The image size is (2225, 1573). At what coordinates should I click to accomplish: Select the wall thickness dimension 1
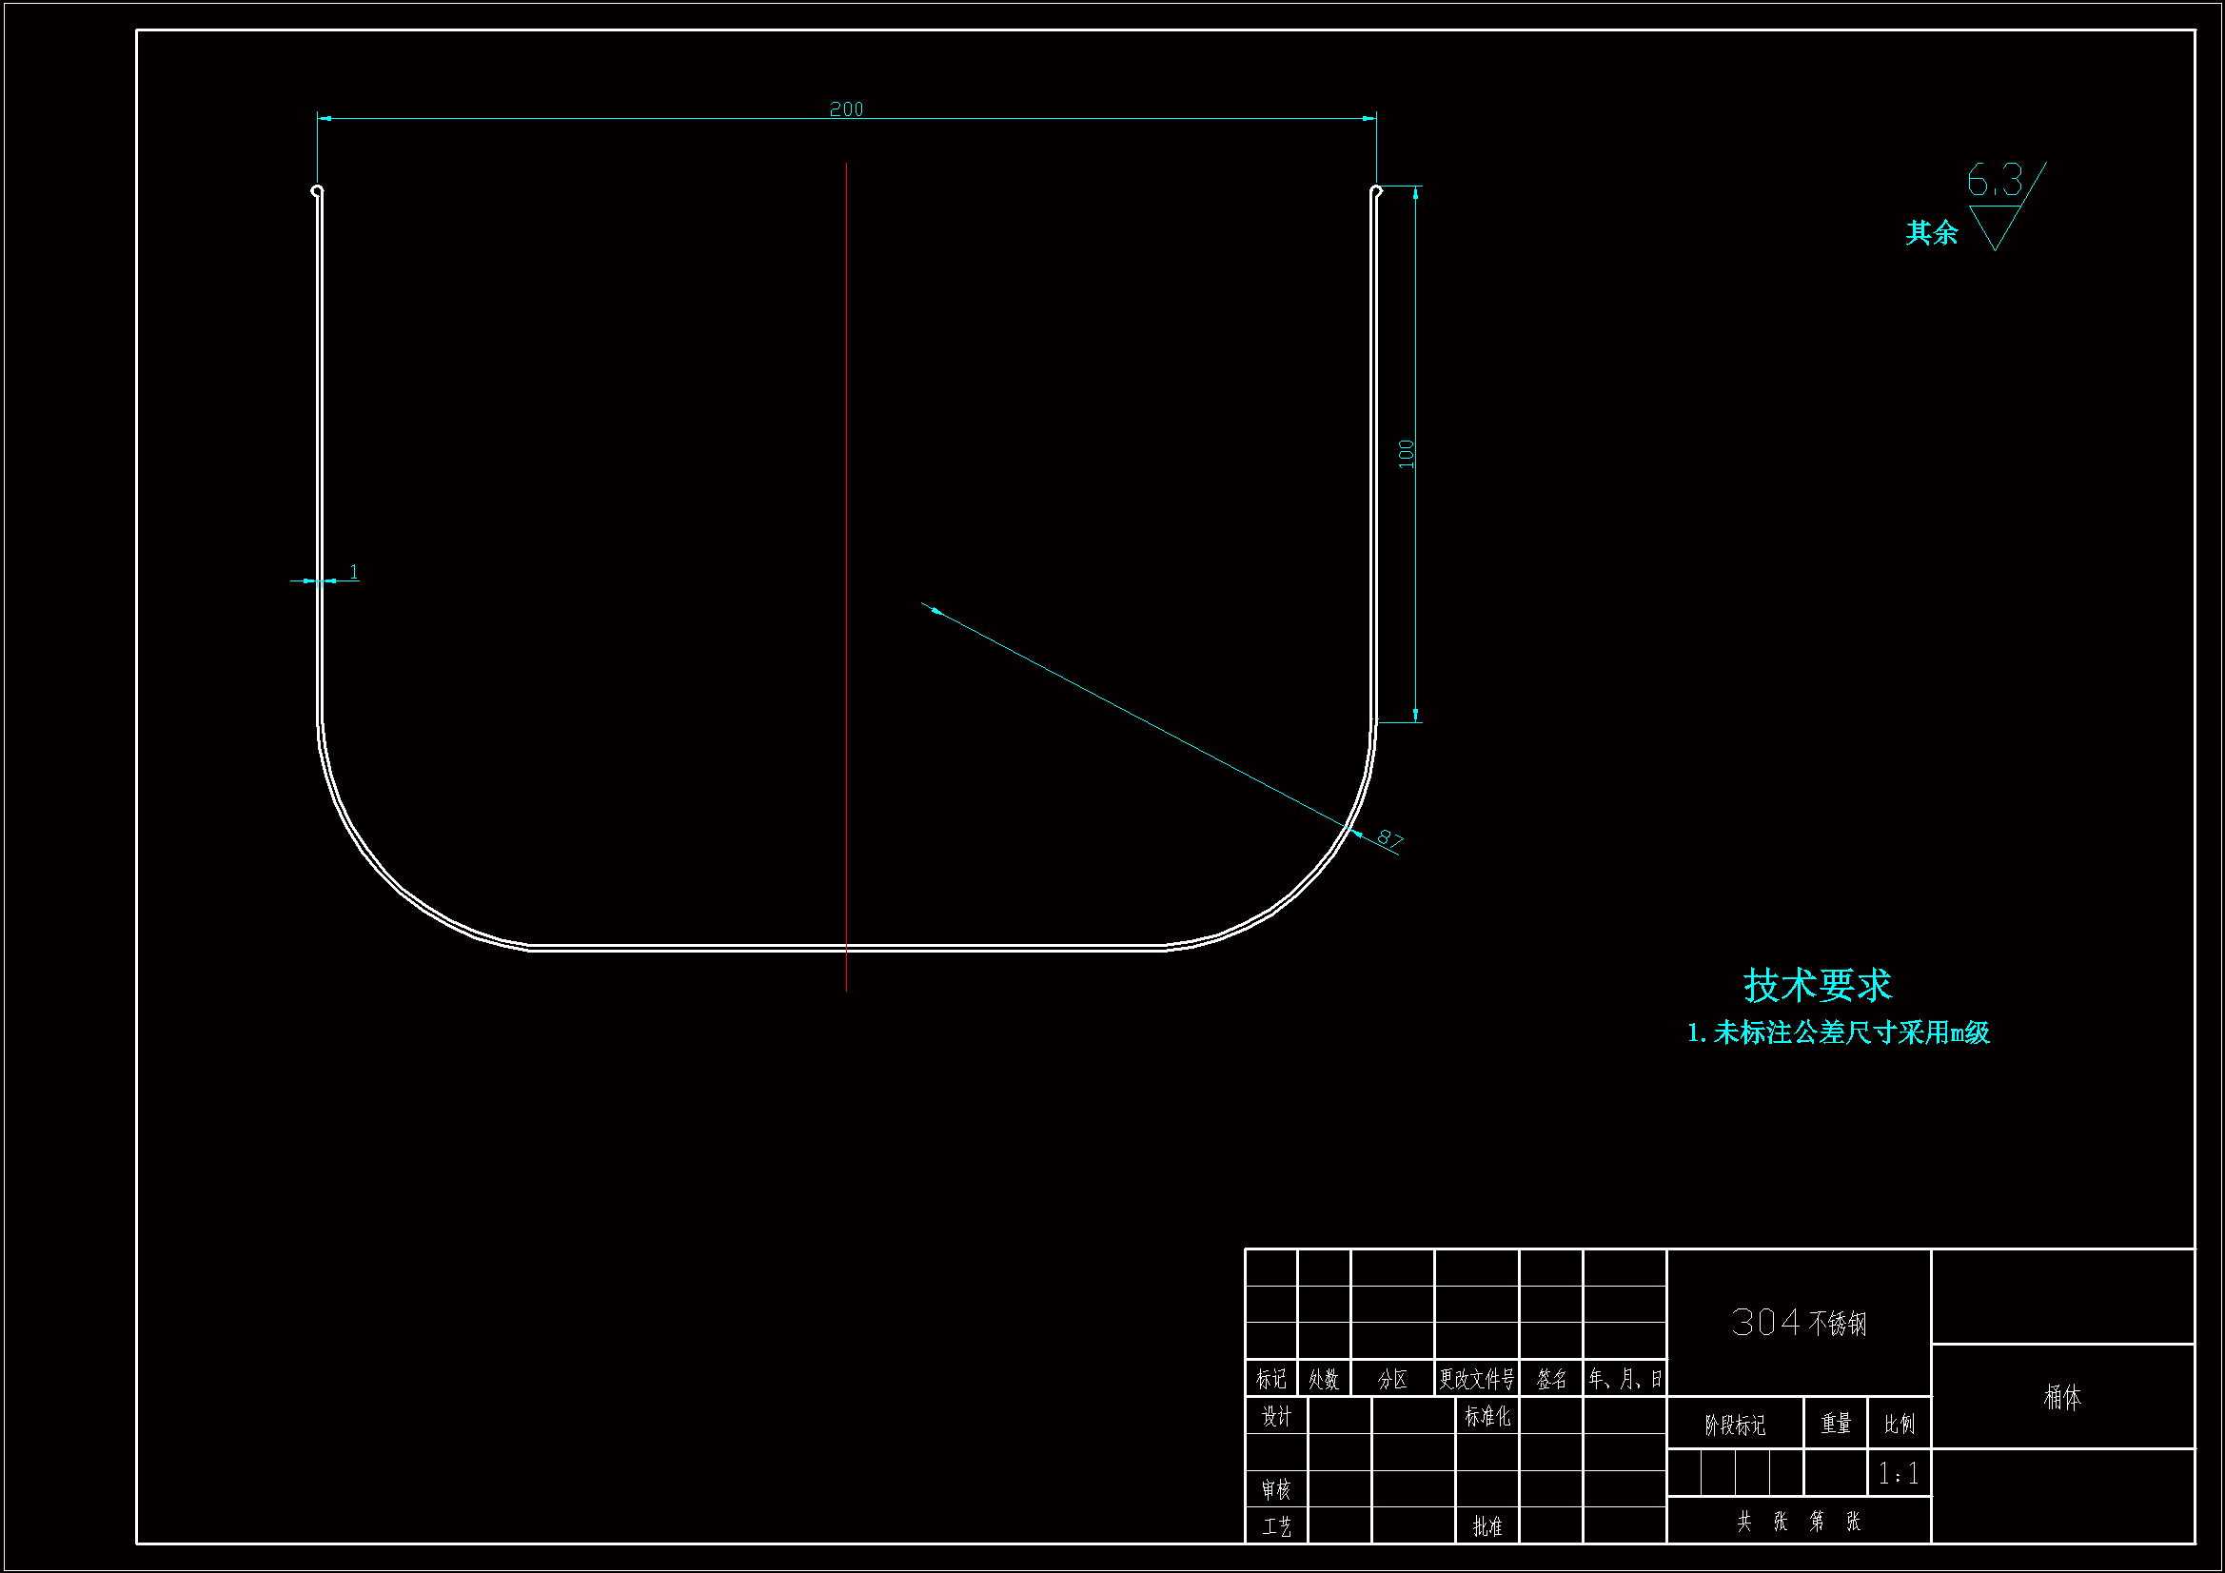click(x=354, y=572)
